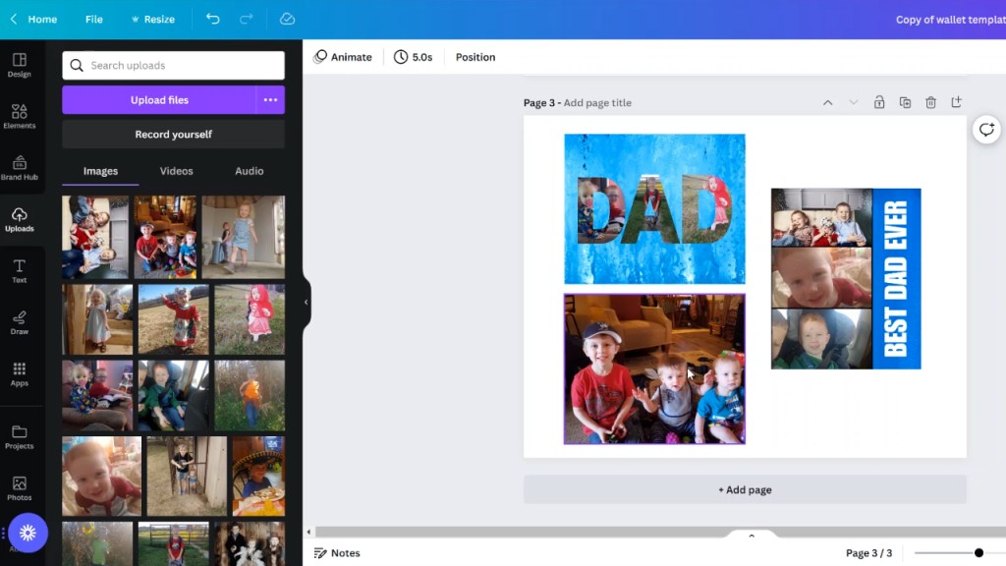Click the cloud save status icon
The height and width of the screenshot is (566, 1006).
click(287, 19)
